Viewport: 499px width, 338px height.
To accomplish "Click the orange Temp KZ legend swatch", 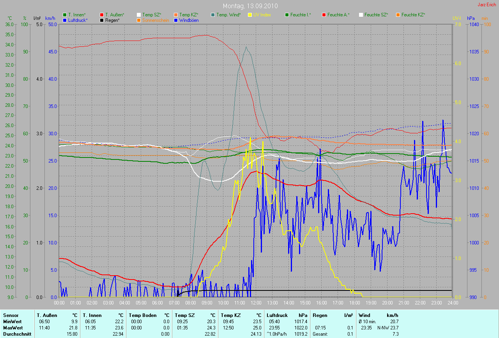I will tap(176, 15).
